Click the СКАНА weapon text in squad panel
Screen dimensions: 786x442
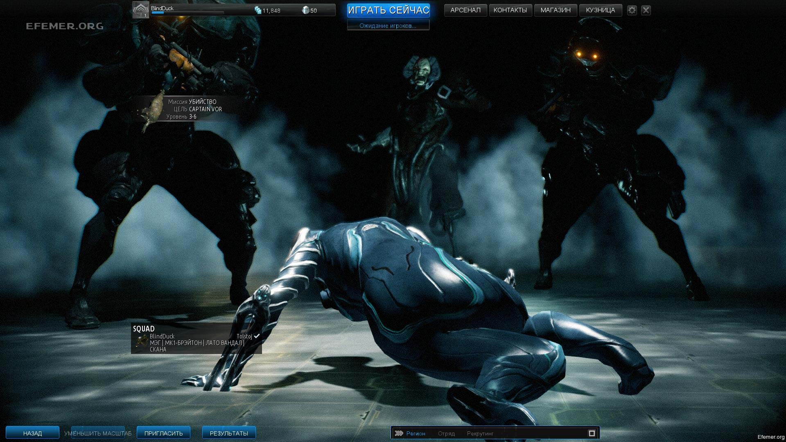point(158,349)
